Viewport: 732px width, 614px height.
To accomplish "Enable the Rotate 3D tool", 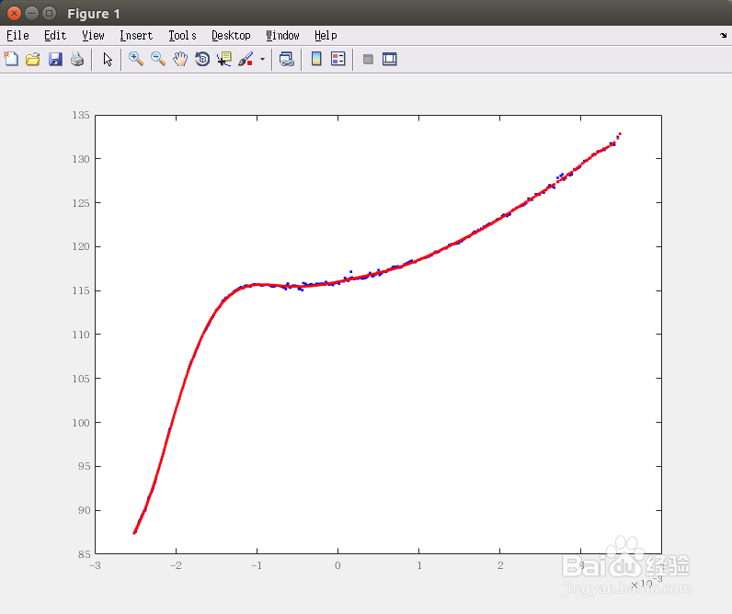I will [202, 59].
